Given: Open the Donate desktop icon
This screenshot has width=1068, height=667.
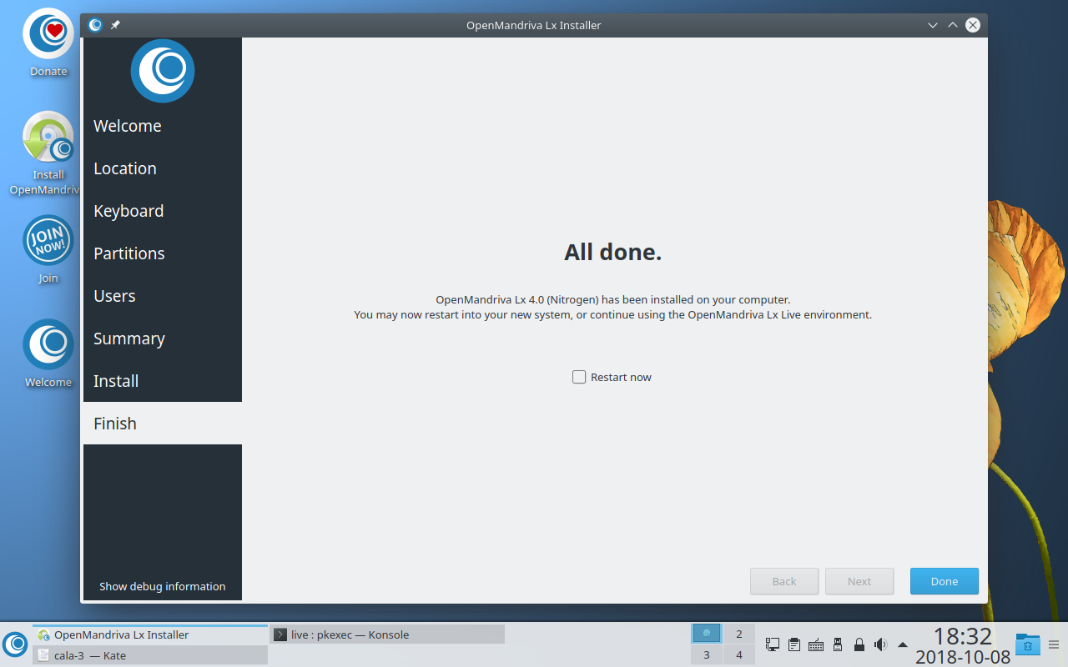Looking at the screenshot, I should (x=48, y=43).
